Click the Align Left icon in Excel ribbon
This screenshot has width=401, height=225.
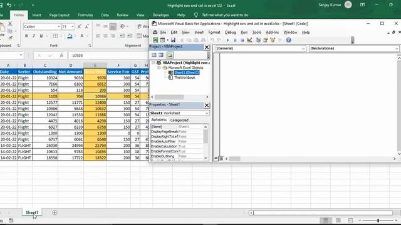(x=98, y=36)
